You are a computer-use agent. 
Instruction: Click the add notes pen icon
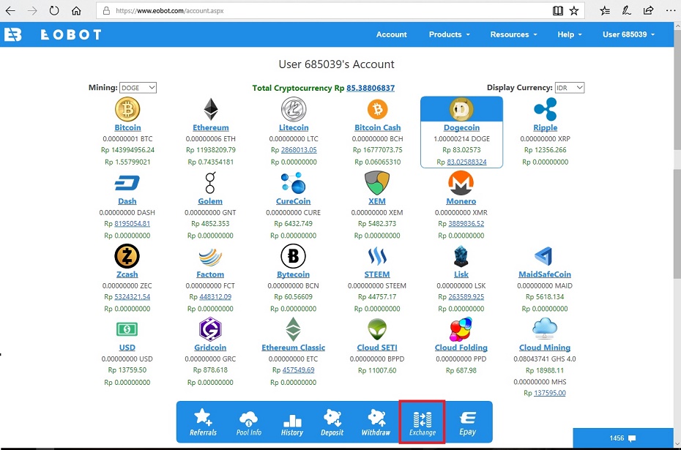pyautogui.click(x=626, y=11)
